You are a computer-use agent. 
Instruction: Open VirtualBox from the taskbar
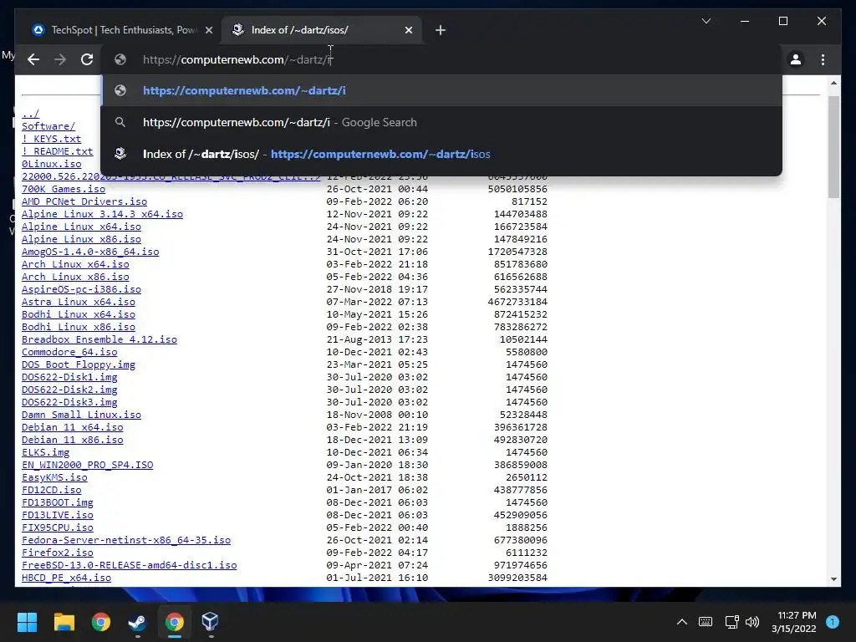(x=210, y=622)
